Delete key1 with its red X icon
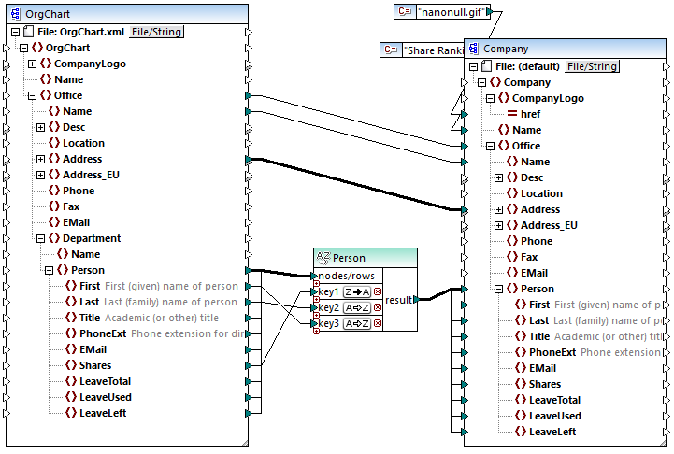Image resolution: width=674 pixels, height=454 pixels. coord(378,291)
